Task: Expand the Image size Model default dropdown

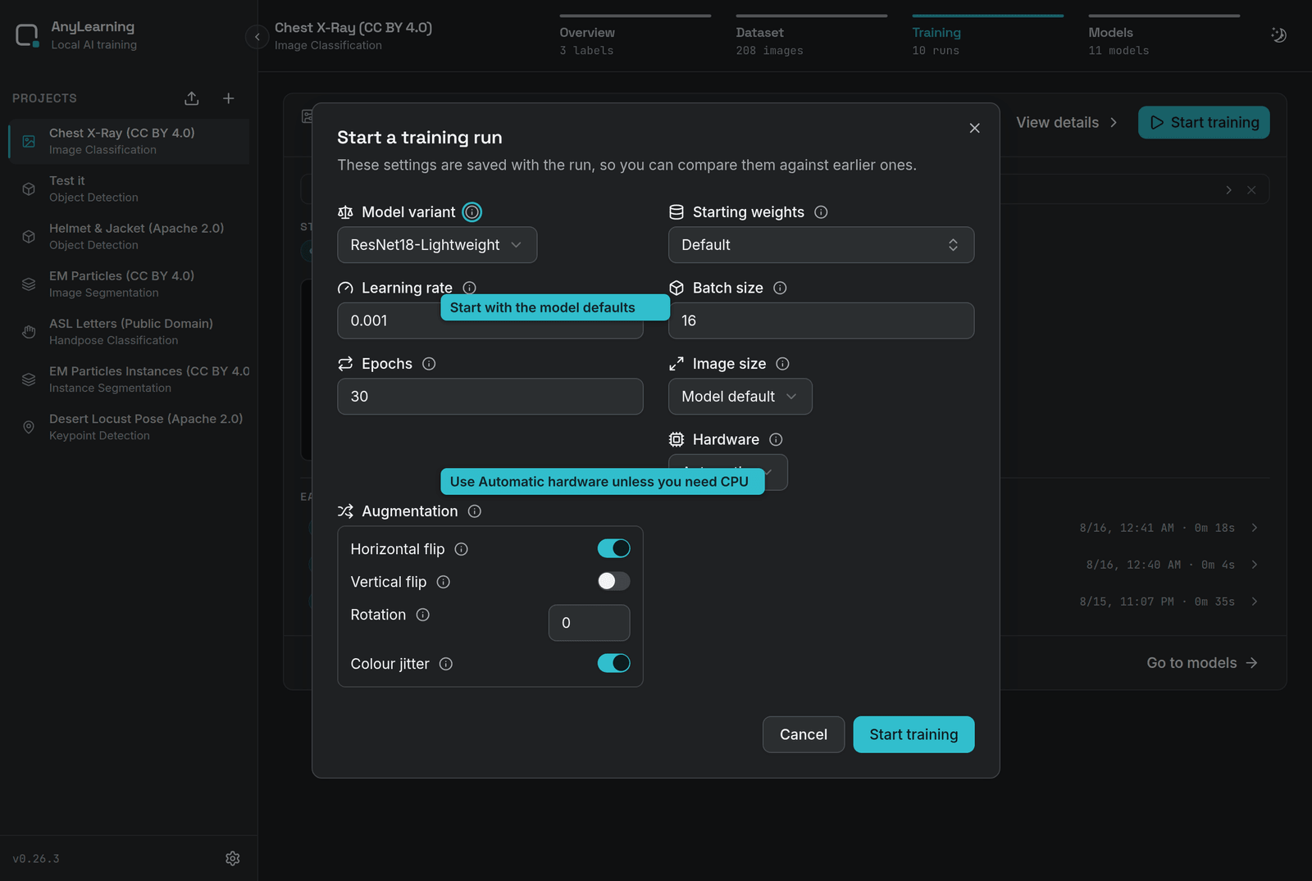Action: pyautogui.click(x=740, y=397)
